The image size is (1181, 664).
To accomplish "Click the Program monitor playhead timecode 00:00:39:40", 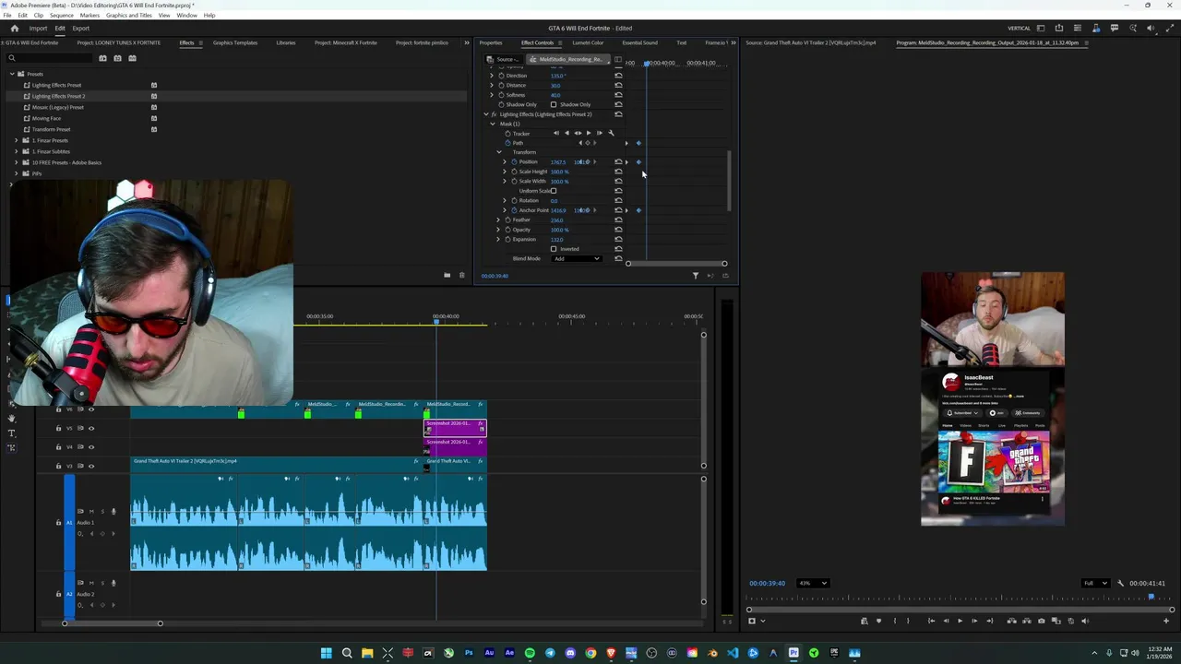I will click(768, 583).
